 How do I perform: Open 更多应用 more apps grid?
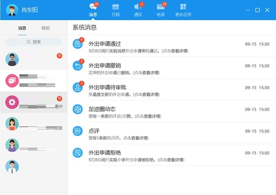click(x=183, y=10)
